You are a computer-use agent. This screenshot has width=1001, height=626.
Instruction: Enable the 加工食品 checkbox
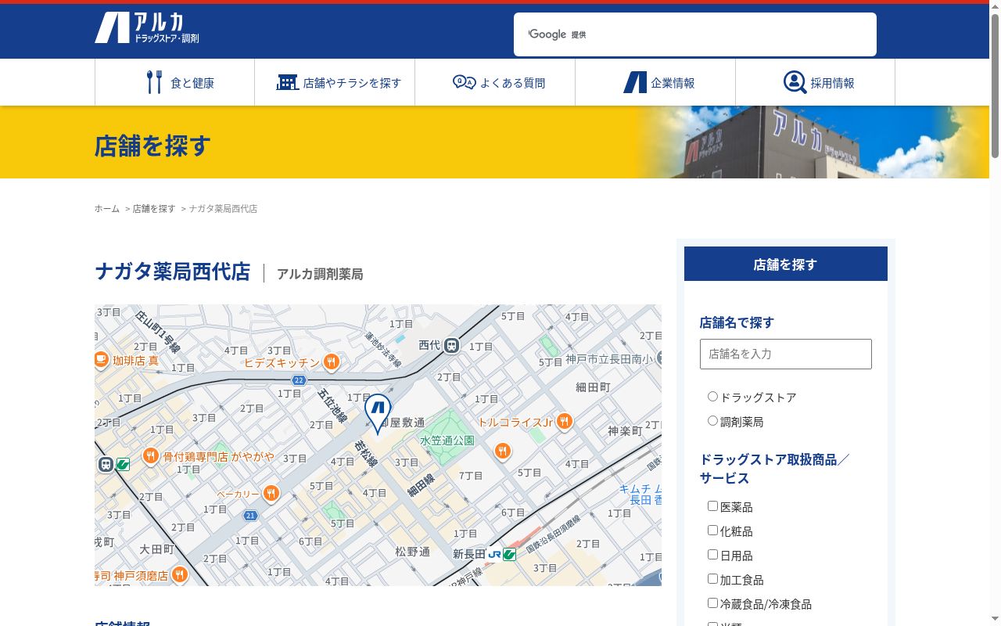click(712, 579)
